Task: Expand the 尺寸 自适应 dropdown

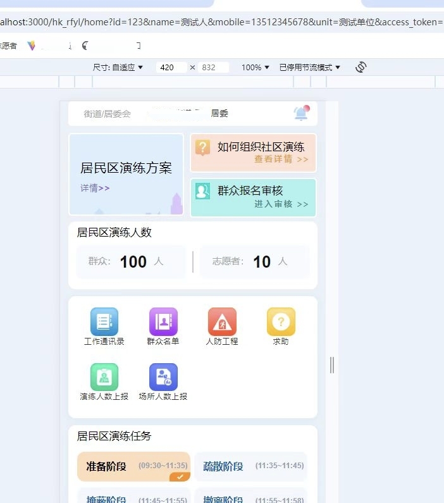Action: click(x=118, y=67)
